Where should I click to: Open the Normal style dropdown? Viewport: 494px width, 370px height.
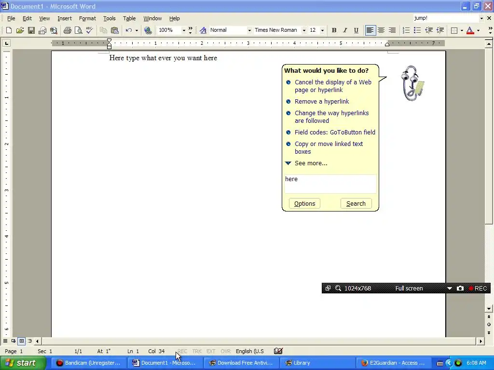click(249, 30)
